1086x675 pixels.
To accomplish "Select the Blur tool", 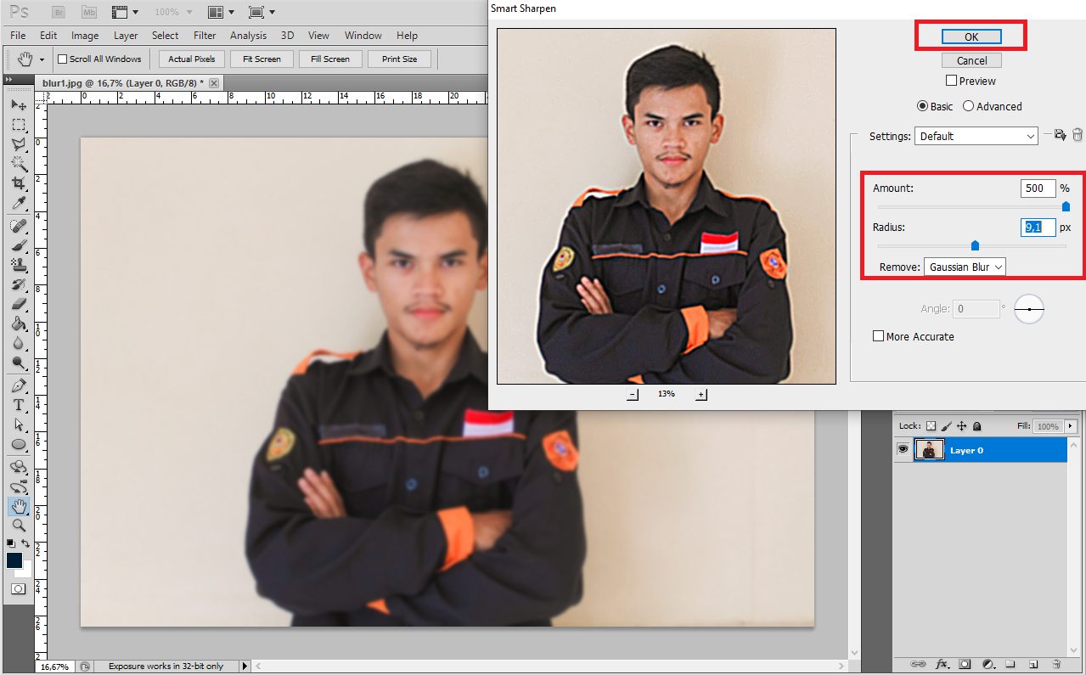I will [x=18, y=343].
